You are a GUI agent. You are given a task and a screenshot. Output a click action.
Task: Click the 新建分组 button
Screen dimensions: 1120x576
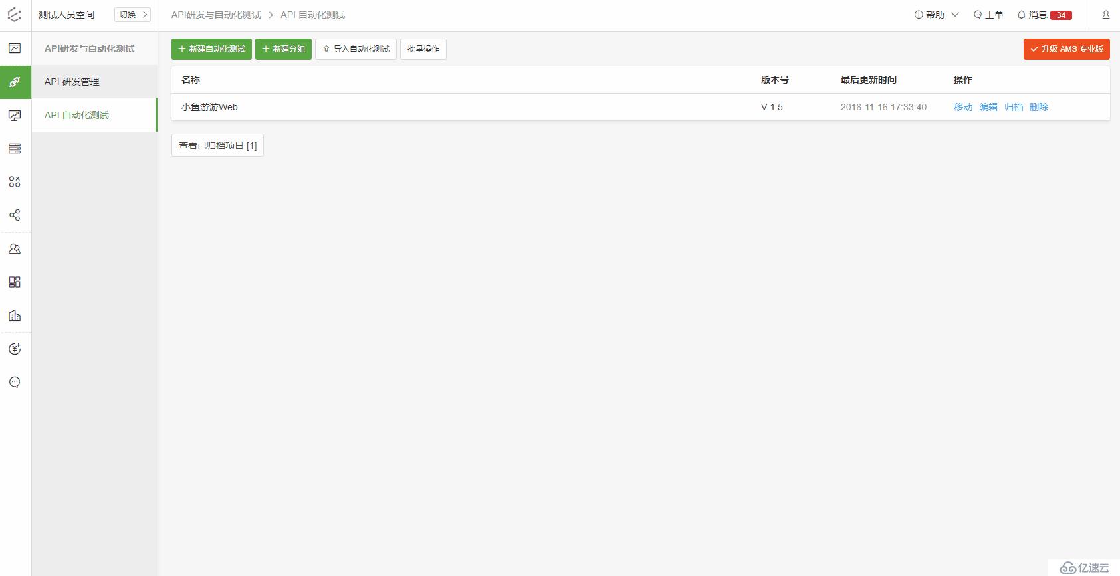283,49
